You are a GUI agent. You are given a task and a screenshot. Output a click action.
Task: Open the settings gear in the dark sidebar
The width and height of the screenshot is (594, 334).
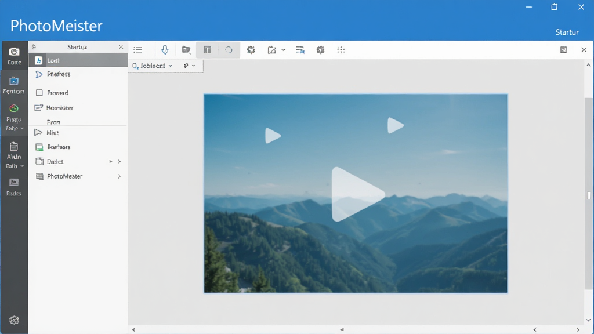tap(14, 320)
